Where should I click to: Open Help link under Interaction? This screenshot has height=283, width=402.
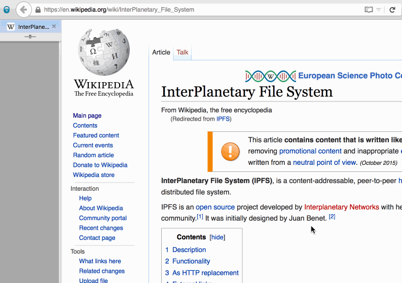[x=85, y=198]
